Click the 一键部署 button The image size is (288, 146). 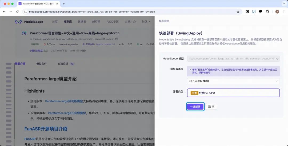coord(195,107)
